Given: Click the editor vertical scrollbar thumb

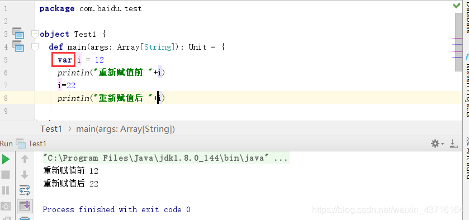Looking at the screenshot, I should (458, 42).
